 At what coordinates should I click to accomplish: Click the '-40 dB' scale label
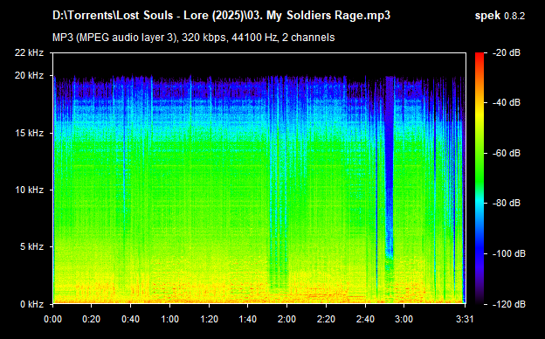(507, 102)
